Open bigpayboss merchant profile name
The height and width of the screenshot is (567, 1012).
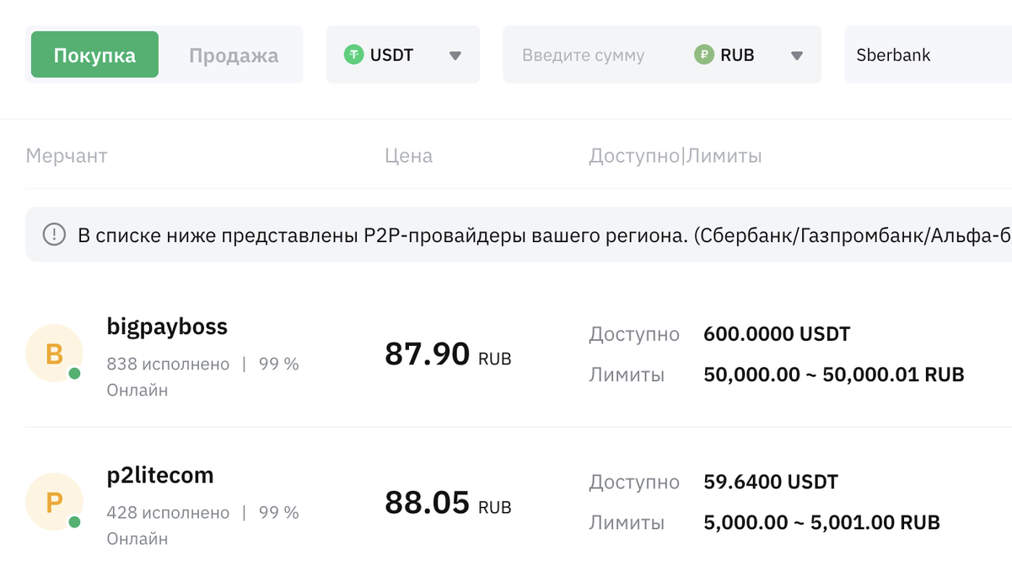[x=167, y=327]
